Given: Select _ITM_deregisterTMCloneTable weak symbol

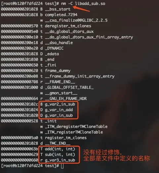Looking at the screenshot, I should coord(76,127).
